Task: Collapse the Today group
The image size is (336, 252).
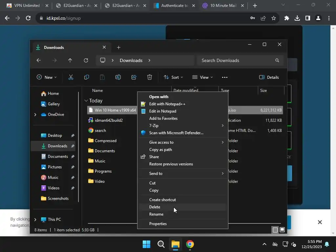Action: coord(86,100)
